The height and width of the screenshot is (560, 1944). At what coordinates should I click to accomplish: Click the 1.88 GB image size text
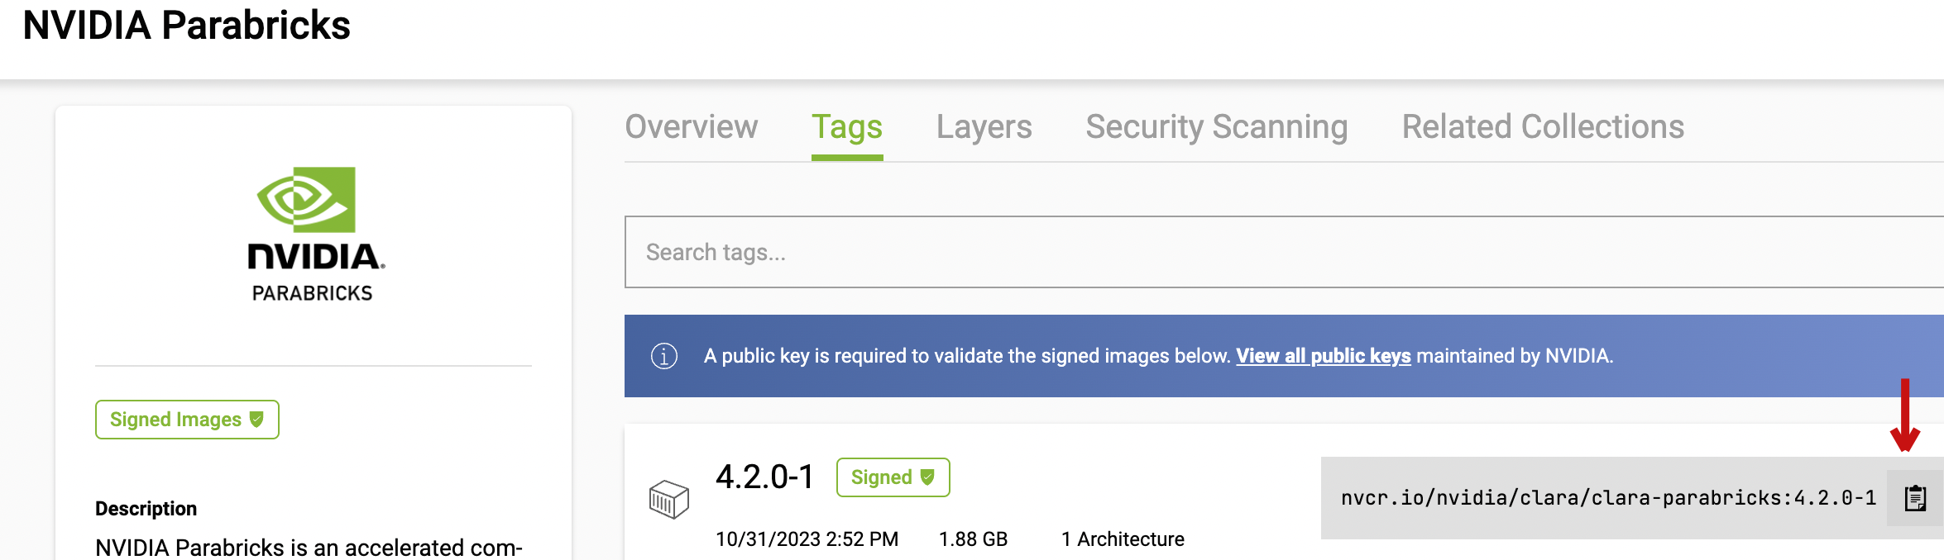(973, 539)
